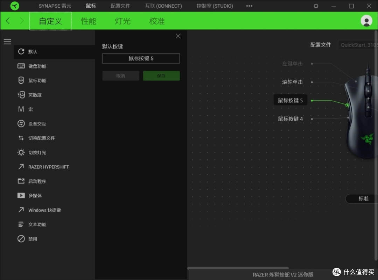The image size is (378, 280).
Task: Open the user account avatar
Action: [366, 21]
